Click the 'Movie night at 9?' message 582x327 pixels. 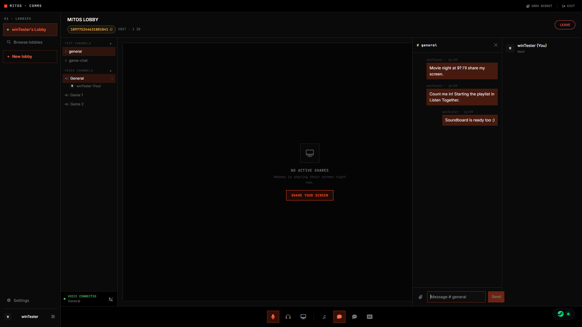point(462,71)
